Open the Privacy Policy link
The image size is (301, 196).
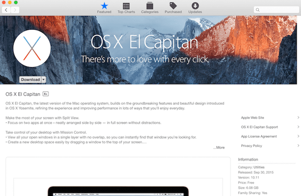252,146
